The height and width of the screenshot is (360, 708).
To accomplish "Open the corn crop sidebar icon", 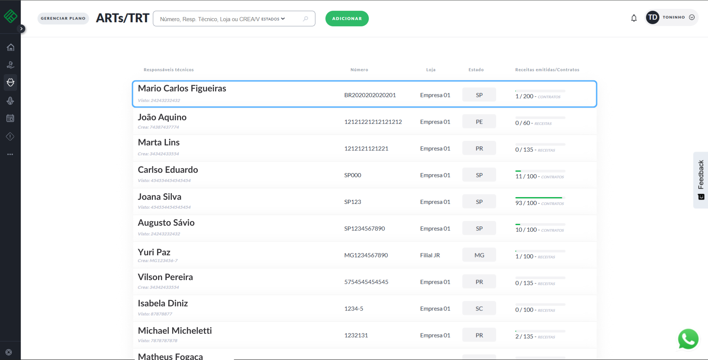I will point(10,101).
